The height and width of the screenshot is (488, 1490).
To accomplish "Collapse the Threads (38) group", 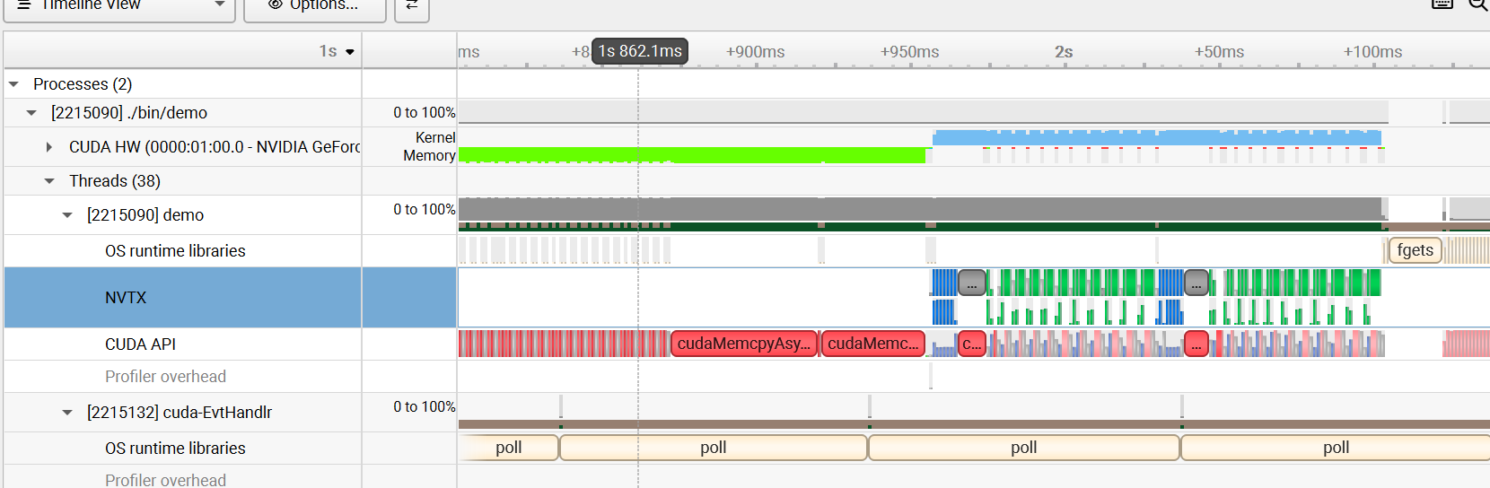I will tap(49, 181).
